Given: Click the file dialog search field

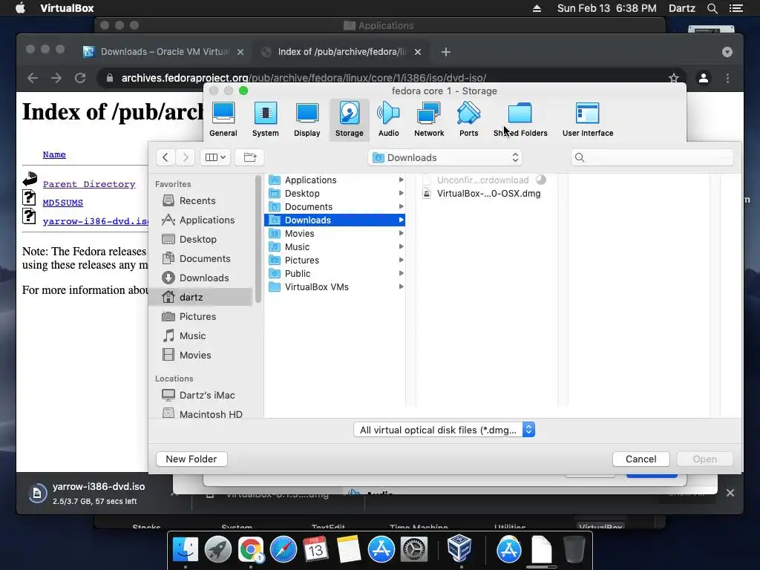Looking at the screenshot, I should (652, 157).
